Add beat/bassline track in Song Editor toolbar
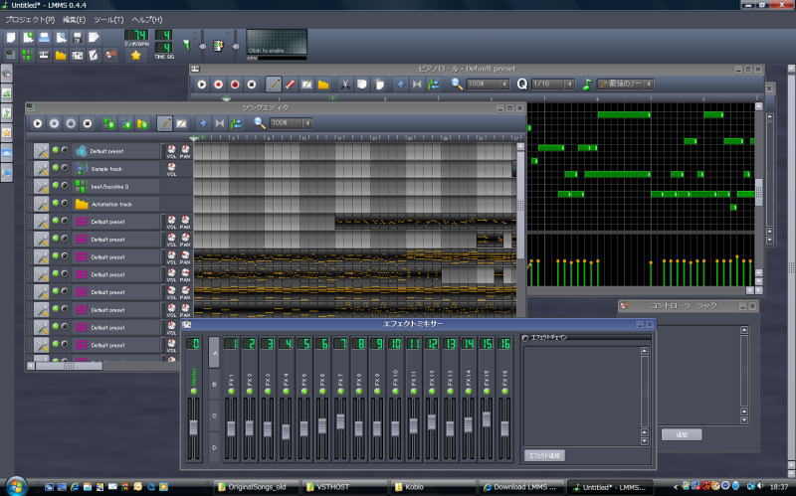 [109, 123]
